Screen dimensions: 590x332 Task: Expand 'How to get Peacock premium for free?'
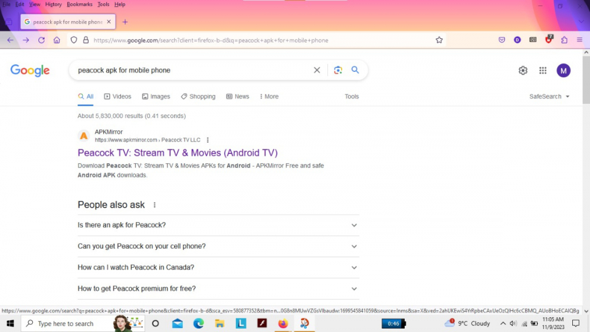pyautogui.click(x=218, y=288)
